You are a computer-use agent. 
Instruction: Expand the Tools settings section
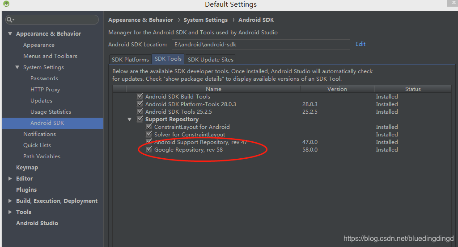click(10, 212)
